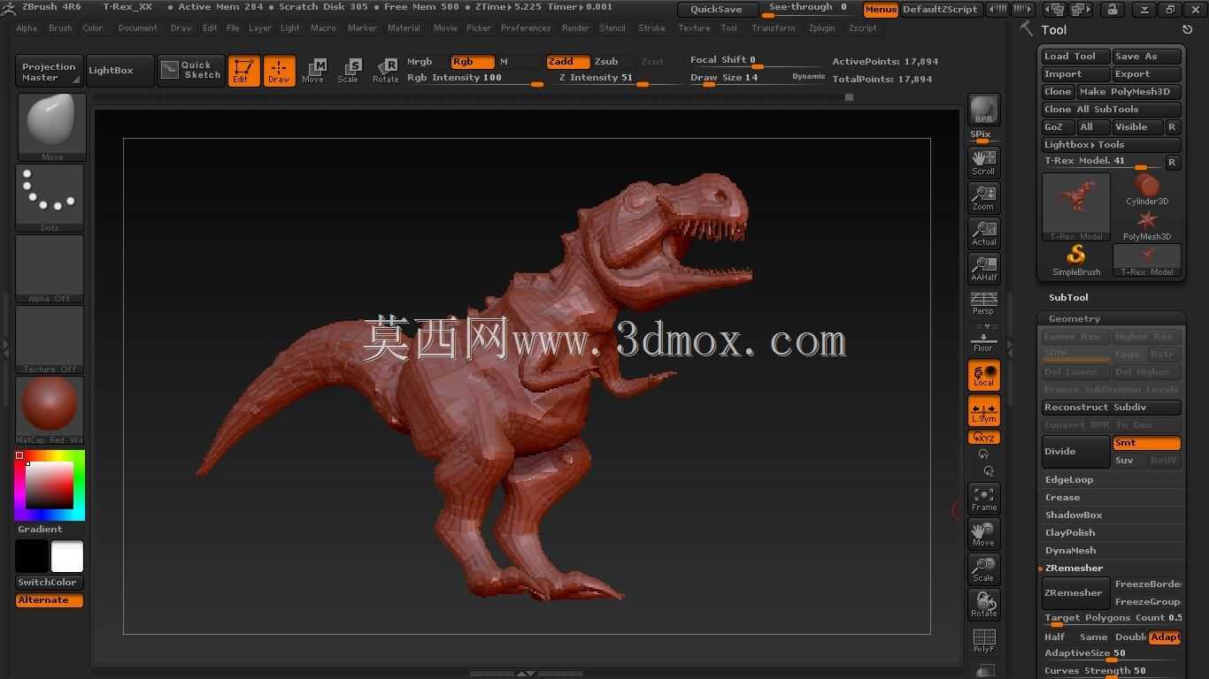Open the Move brush selector
The image size is (1209, 679).
click(51, 126)
